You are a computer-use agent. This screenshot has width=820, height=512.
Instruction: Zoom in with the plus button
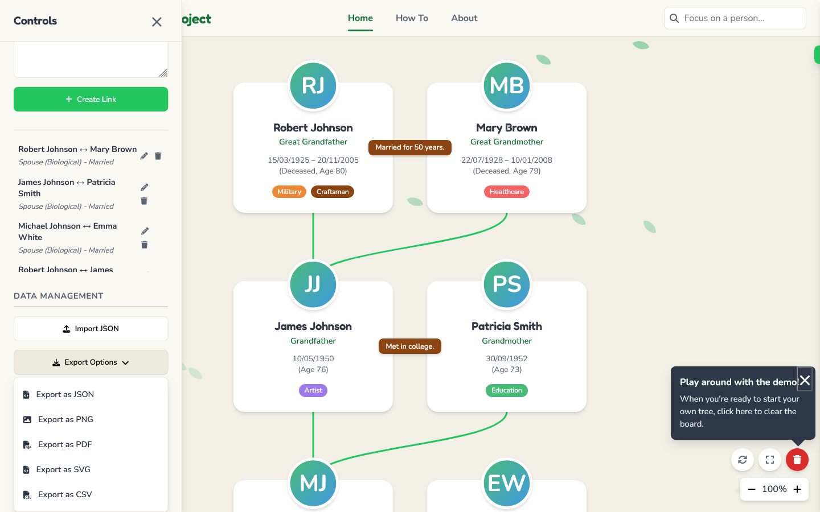[797, 489]
